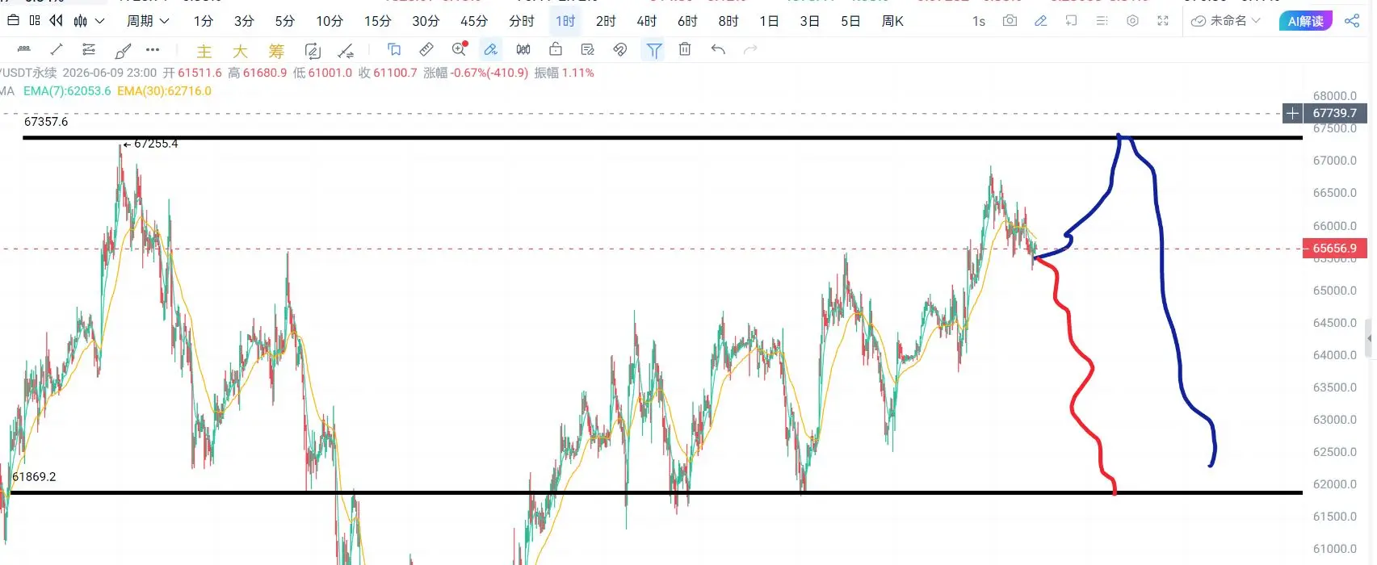
Task: Open chart settings hexagon icon
Action: [x=1132, y=21]
